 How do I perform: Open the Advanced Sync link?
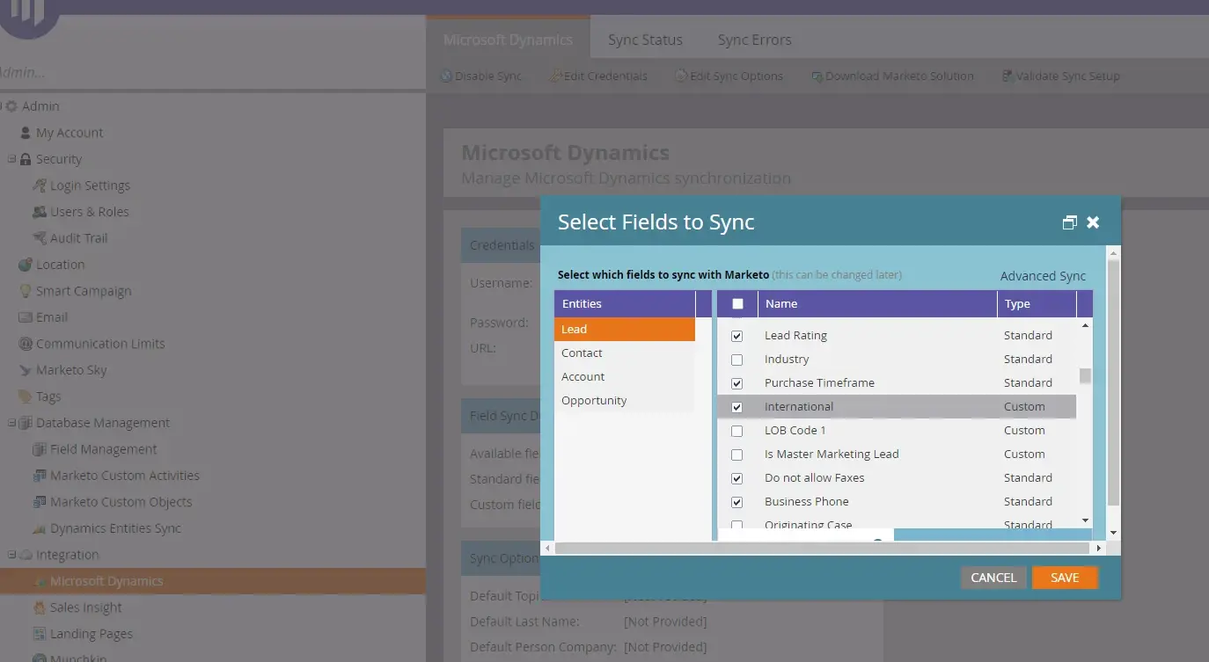pos(1043,276)
